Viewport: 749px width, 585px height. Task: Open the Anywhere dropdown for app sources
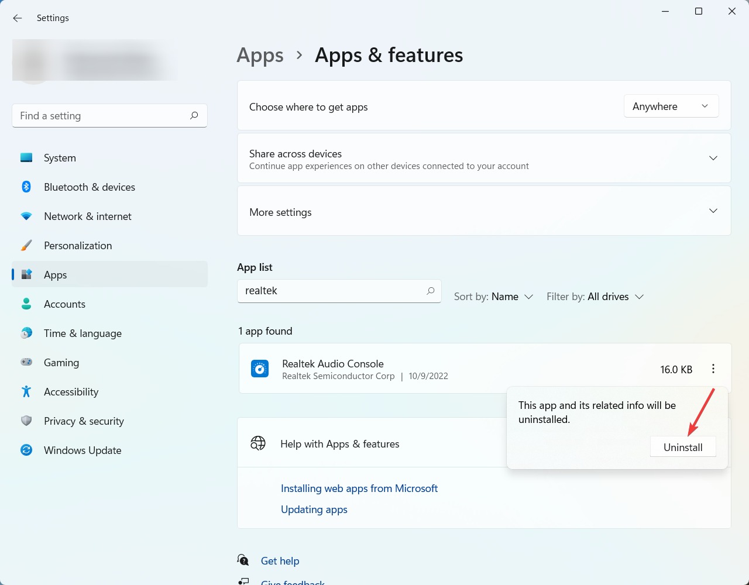click(671, 106)
